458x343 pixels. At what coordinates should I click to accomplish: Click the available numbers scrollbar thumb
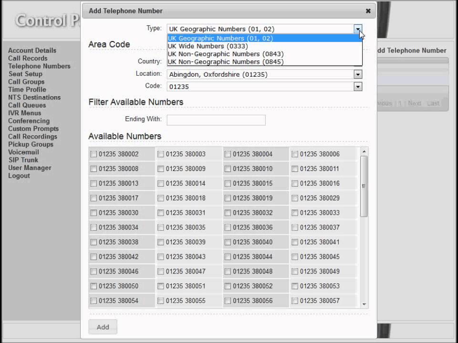[364, 186]
